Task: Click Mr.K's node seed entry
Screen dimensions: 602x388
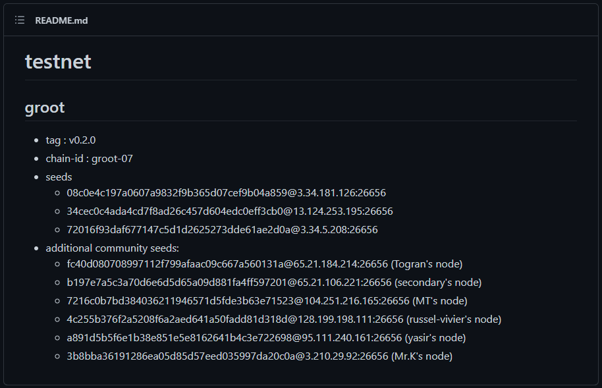Action: pos(260,356)
